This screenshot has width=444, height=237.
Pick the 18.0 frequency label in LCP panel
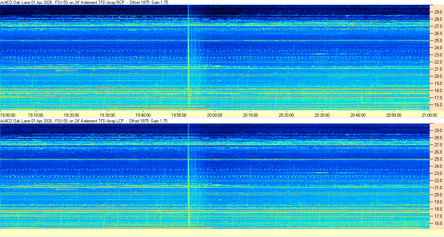pos(438,209)
